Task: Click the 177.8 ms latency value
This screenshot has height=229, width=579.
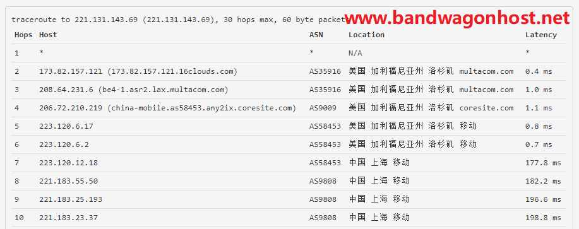Action: coord(543,163)
